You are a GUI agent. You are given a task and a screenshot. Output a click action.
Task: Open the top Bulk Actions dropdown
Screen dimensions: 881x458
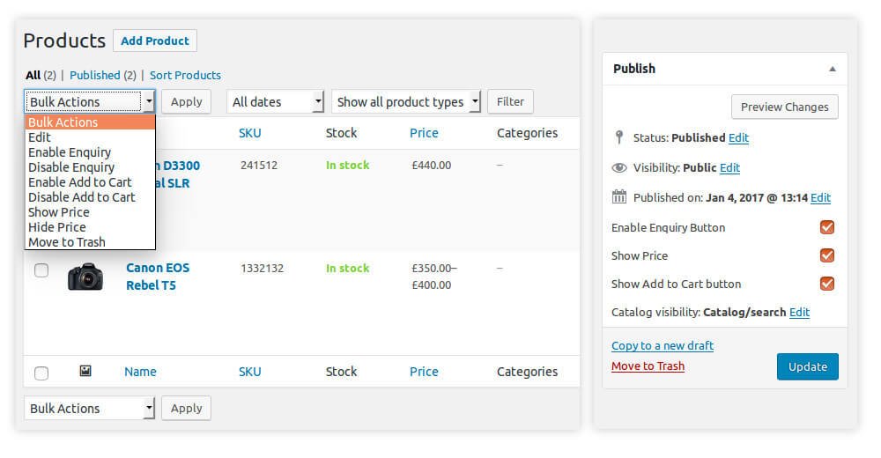[x=89, y=101]
